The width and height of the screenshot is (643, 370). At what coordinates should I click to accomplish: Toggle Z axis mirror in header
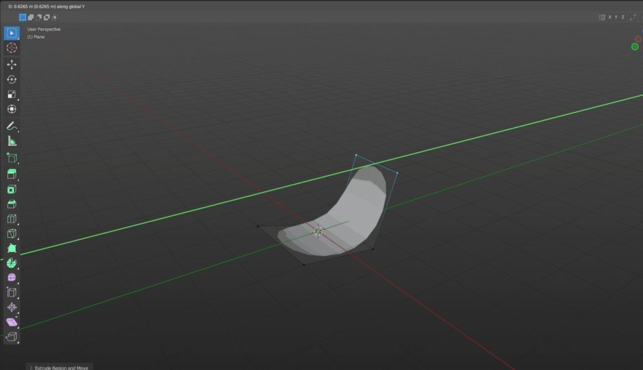click(x=623, y=17)
